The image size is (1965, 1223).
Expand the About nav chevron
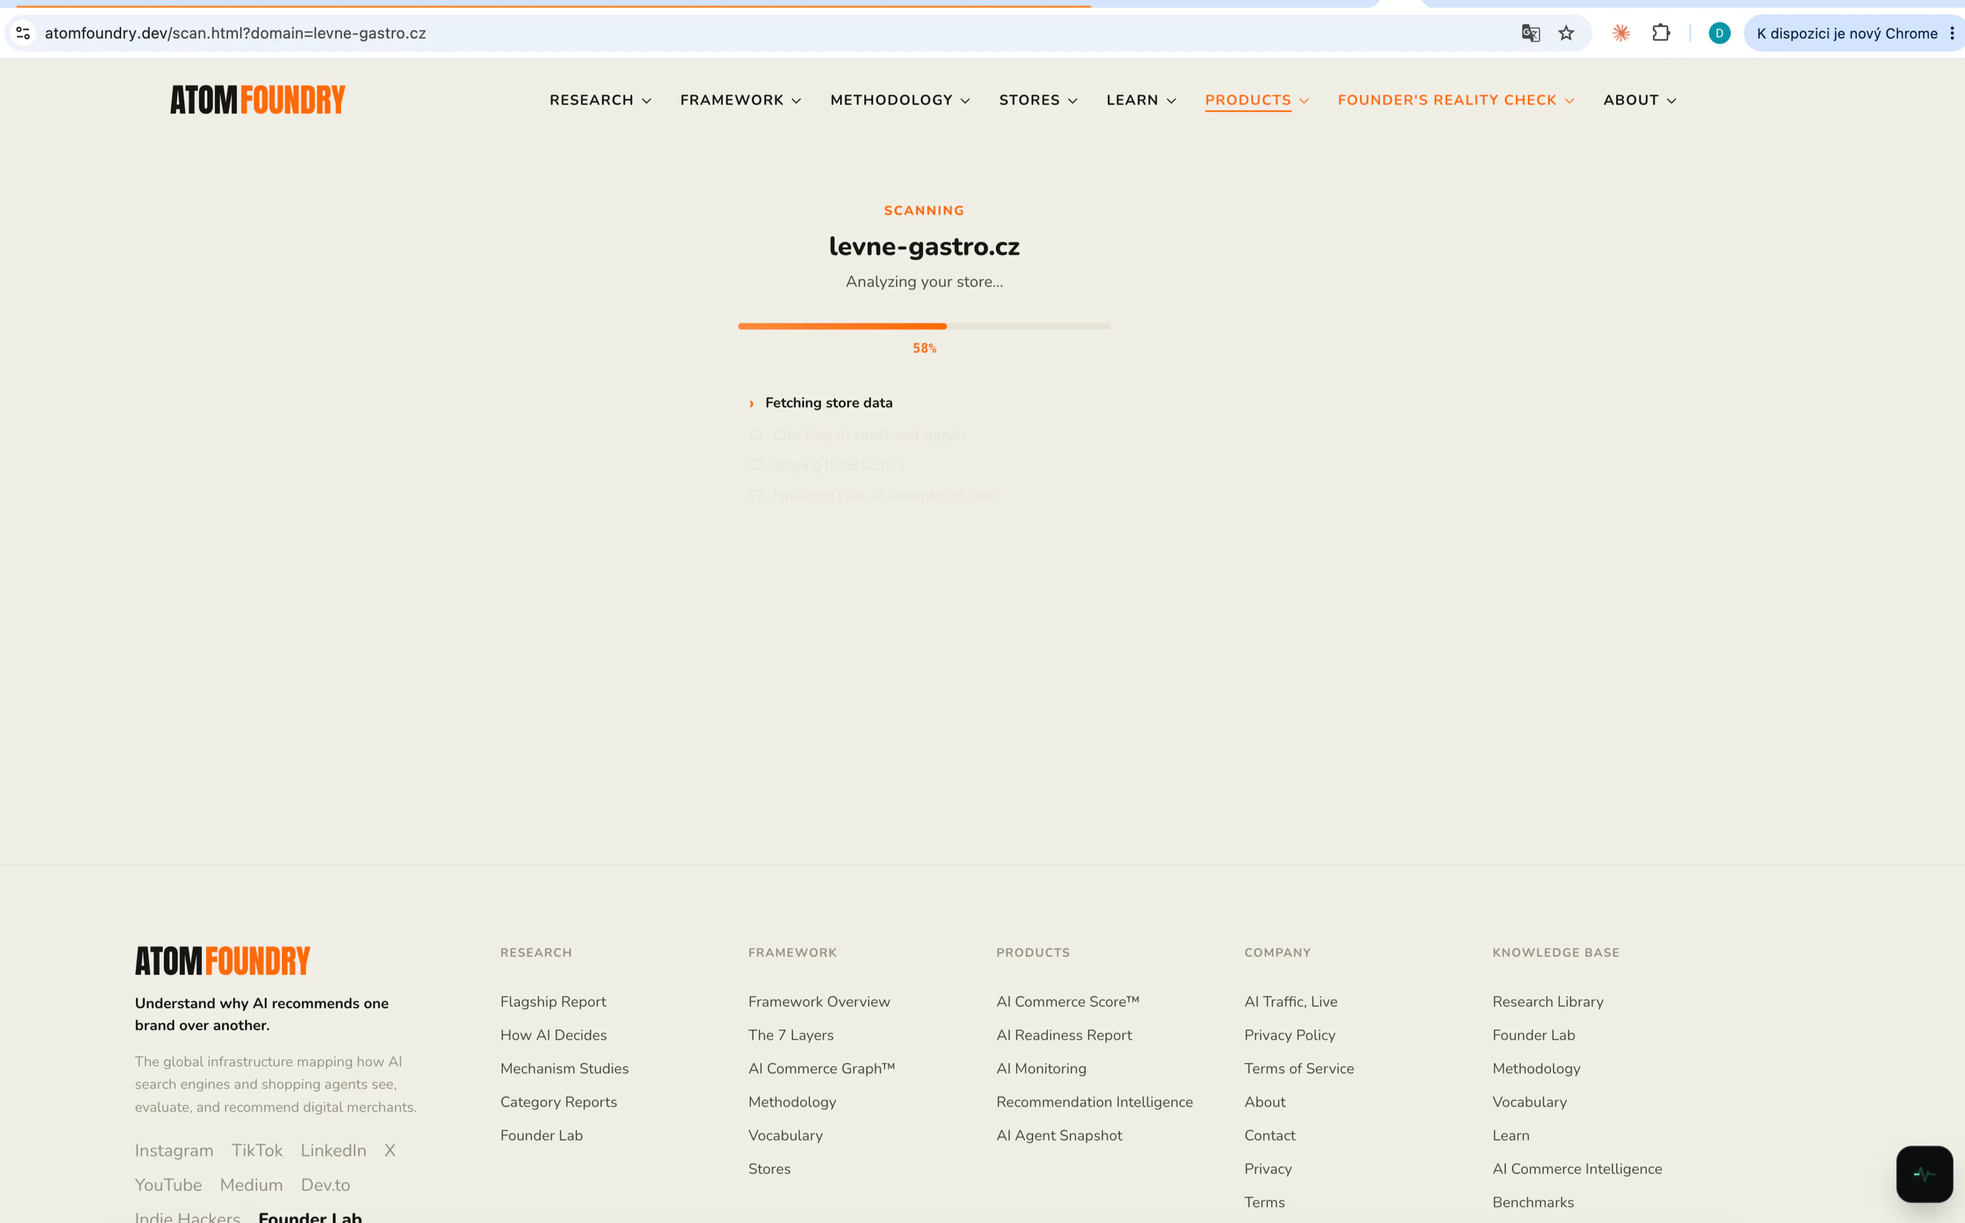[1672, 101]
